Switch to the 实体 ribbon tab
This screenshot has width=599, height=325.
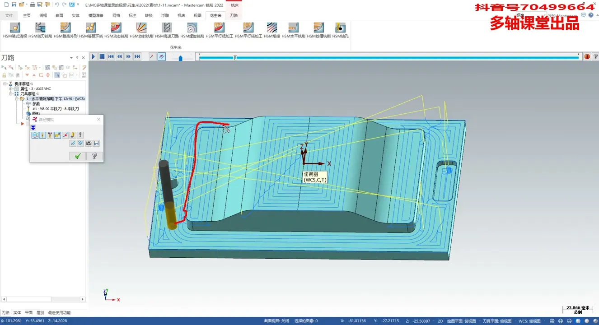75,15
